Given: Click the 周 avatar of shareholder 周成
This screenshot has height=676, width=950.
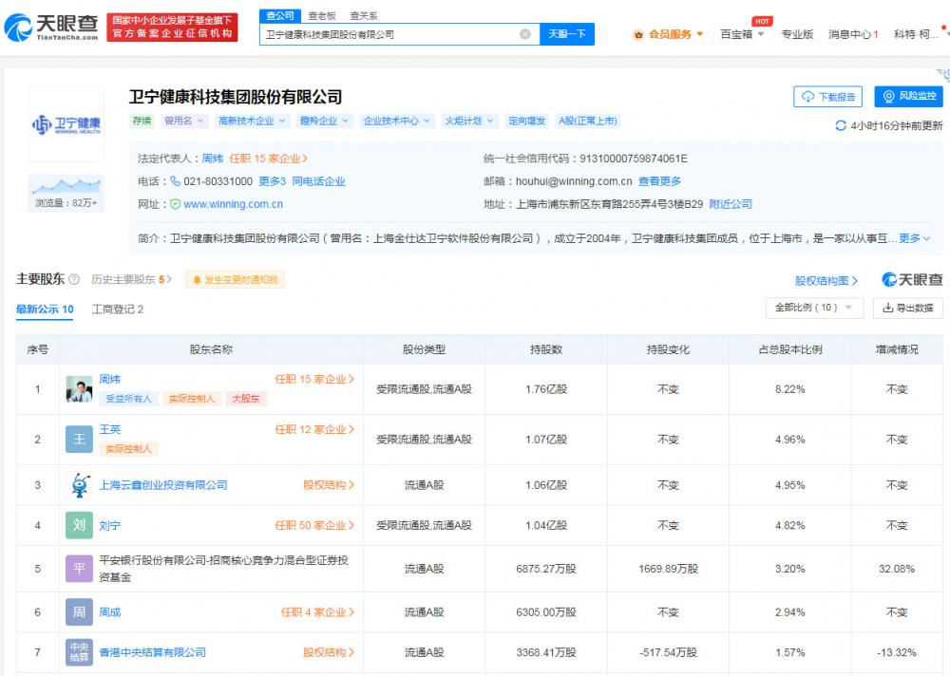Looking at the screenshot, I should coord(80,612).
